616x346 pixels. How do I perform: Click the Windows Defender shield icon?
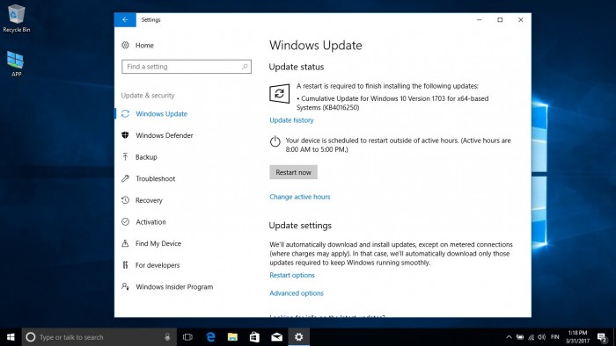coord(125,135)
